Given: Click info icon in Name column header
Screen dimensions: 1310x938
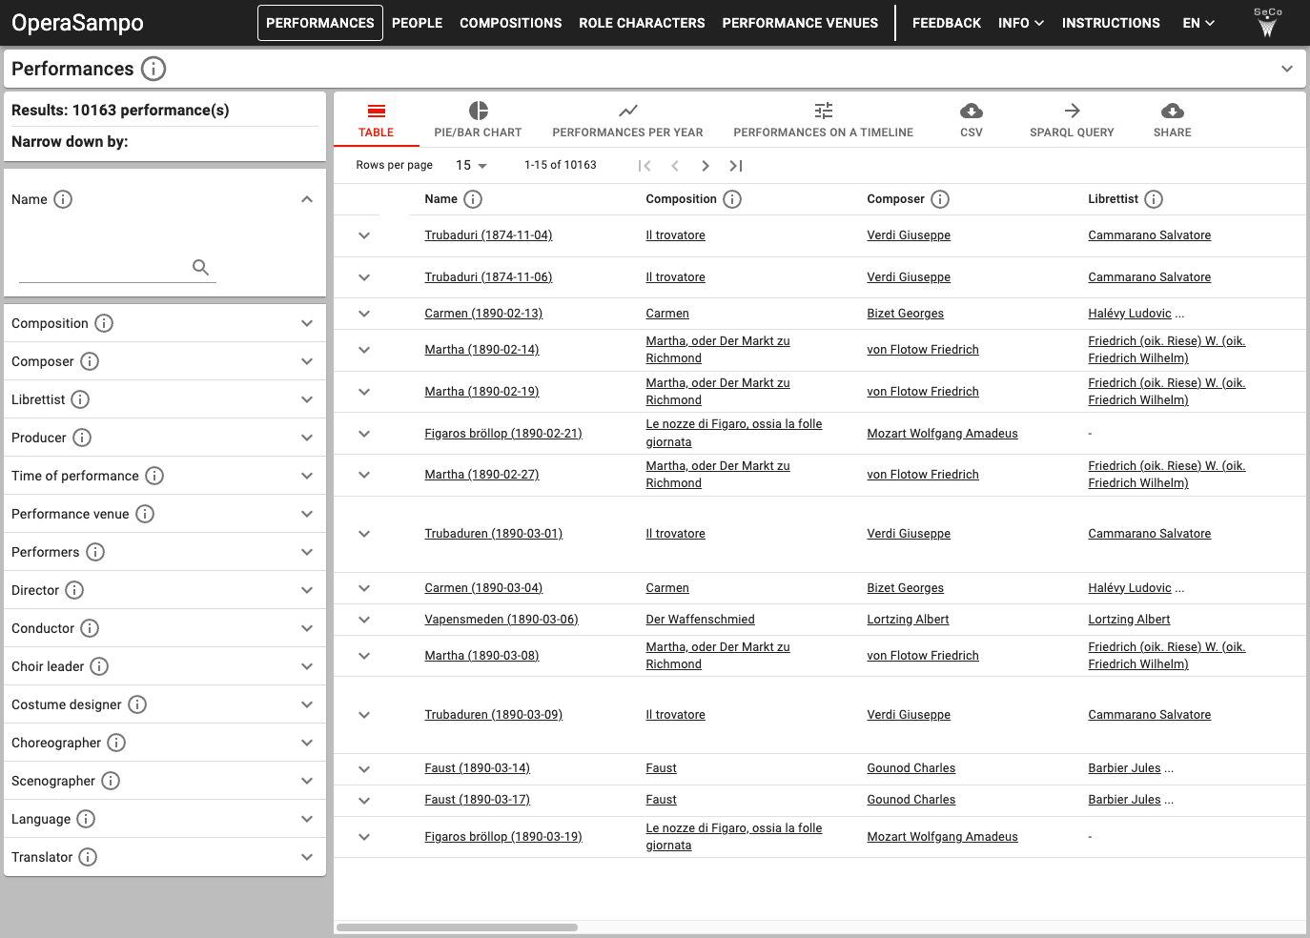Looking at the screenshot, I should point(473,199).
